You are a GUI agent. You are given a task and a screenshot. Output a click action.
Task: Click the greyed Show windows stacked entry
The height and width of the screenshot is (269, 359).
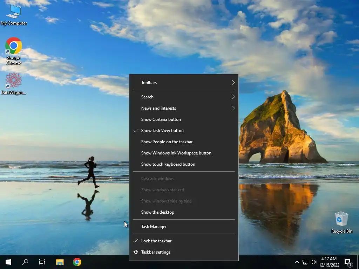pos(184,190)
